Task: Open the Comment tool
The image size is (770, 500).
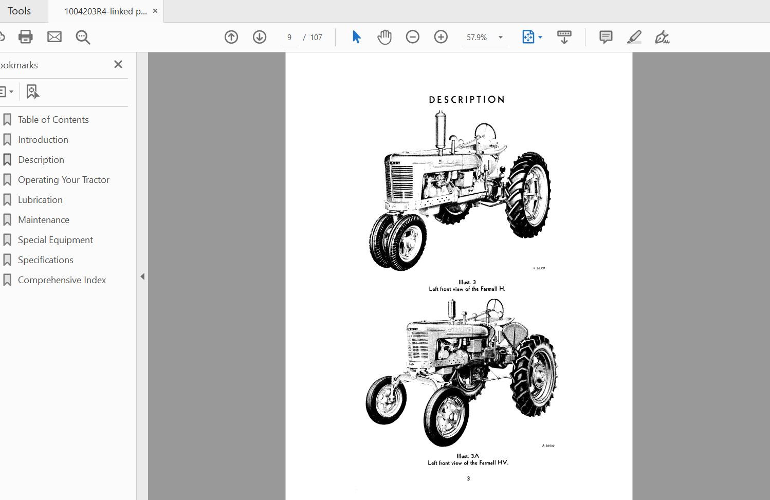Action: (x=605, y=36)
